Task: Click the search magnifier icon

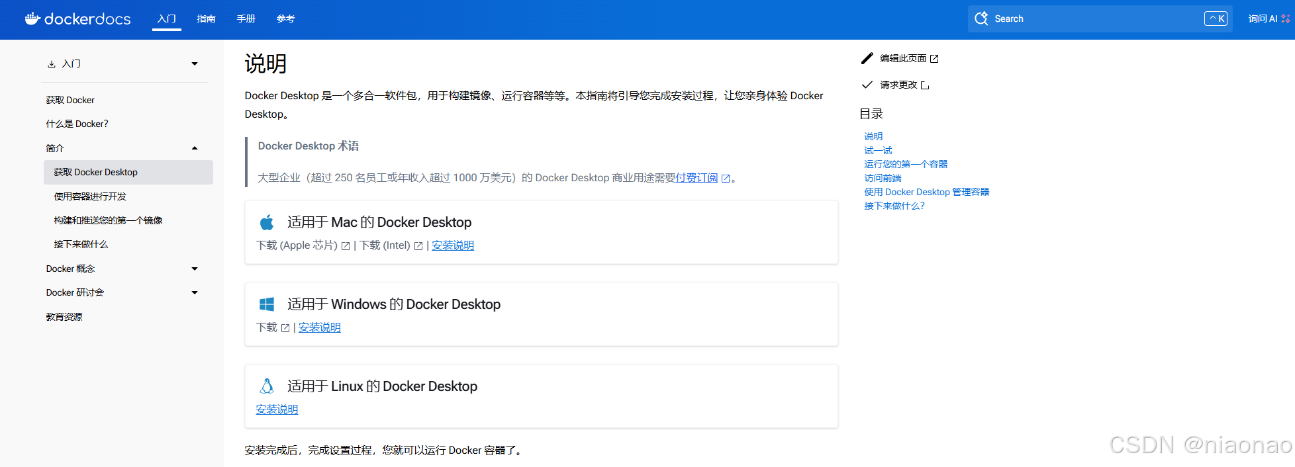Action: (981, 19)
